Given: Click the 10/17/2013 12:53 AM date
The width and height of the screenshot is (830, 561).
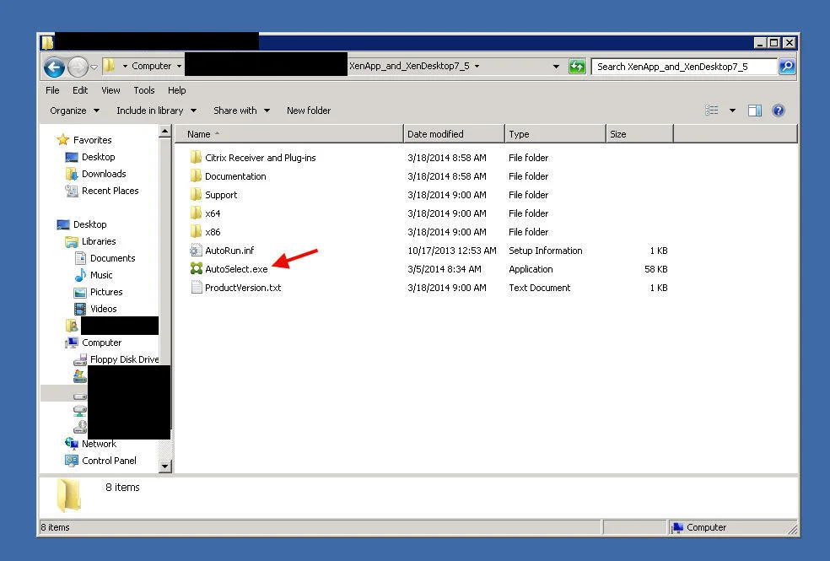Looking at the screenshot, I should click(451, 251).
